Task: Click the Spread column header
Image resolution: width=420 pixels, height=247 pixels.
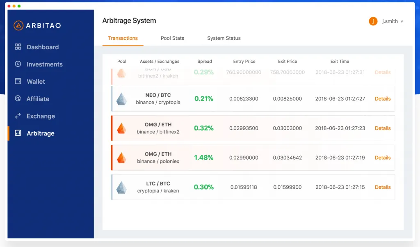Action: pos(204,62)
